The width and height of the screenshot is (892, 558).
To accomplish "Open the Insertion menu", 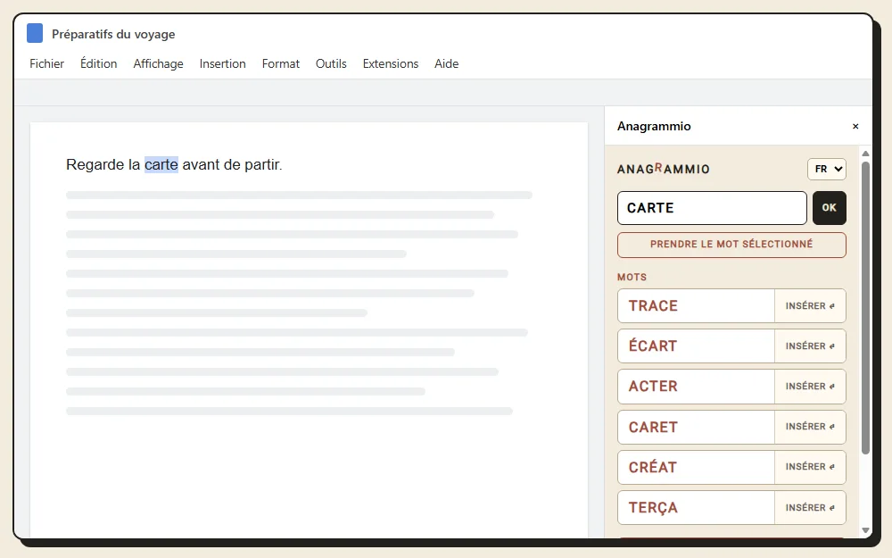I will [222, 63].
